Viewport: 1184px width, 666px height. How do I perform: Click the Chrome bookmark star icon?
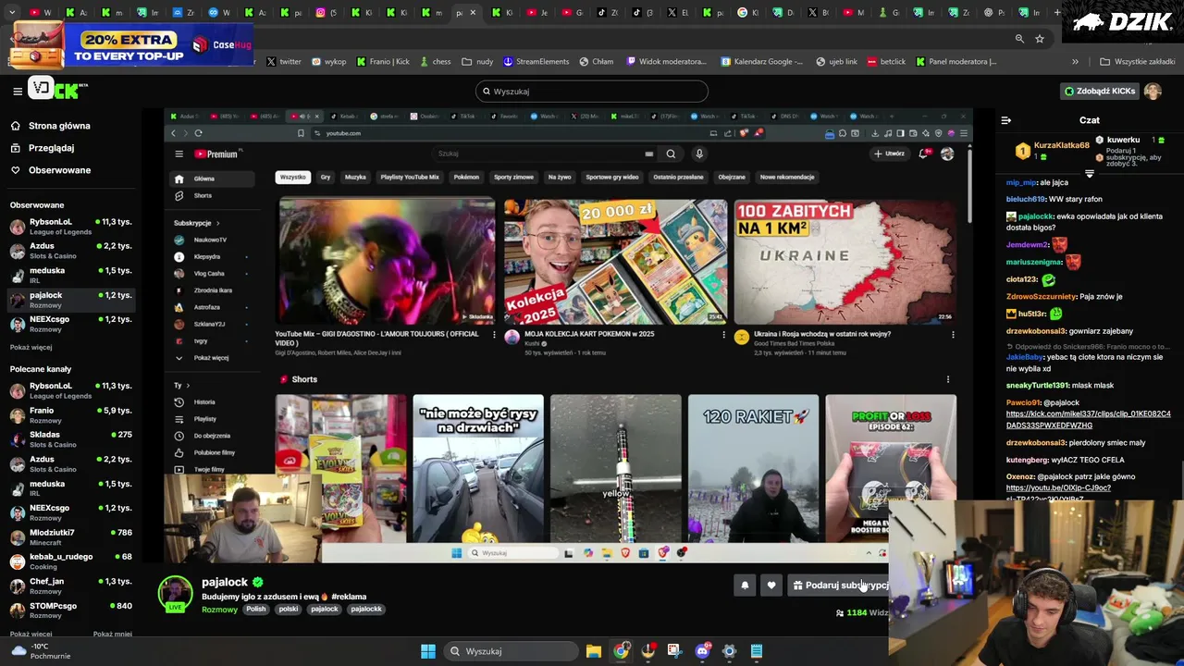point(1040,39)
